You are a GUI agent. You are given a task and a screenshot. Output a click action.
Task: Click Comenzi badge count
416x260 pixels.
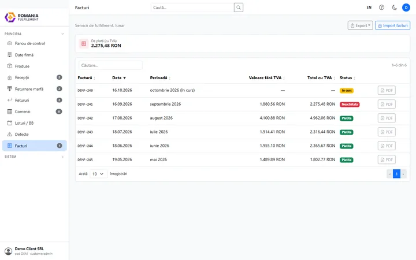pos(59,112)
